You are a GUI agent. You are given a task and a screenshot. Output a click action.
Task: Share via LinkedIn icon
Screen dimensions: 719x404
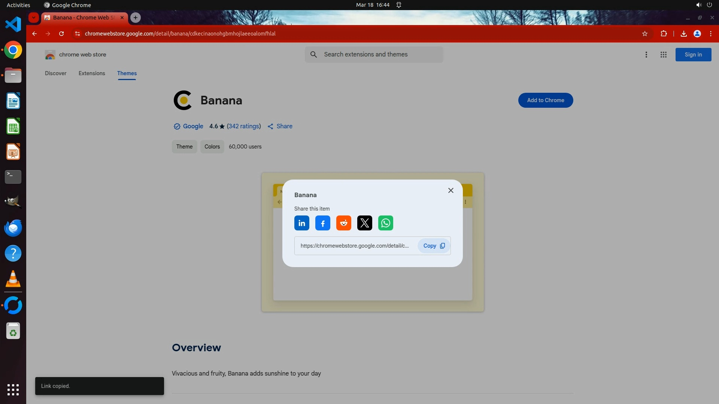coord(301,223)
